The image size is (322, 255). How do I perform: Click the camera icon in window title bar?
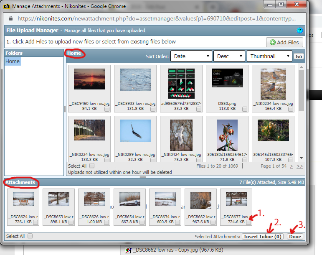(x=7, y=5)
